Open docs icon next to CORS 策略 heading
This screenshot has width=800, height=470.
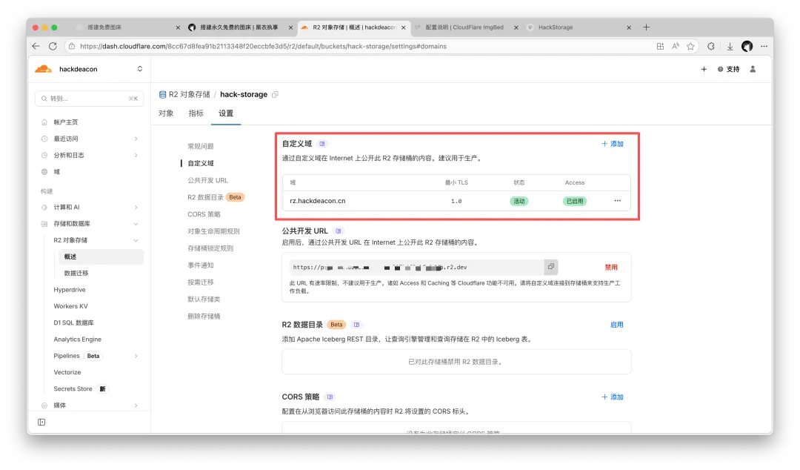330,397
